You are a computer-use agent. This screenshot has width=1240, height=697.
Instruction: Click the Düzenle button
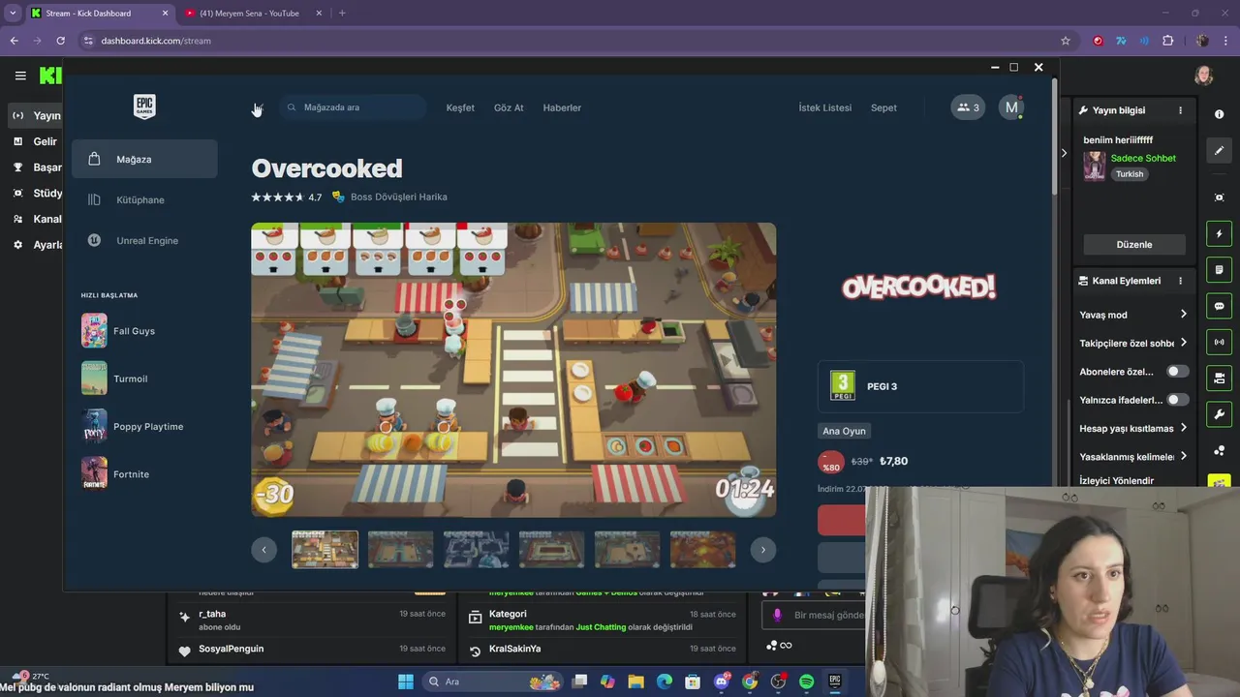click(1133, 245)
